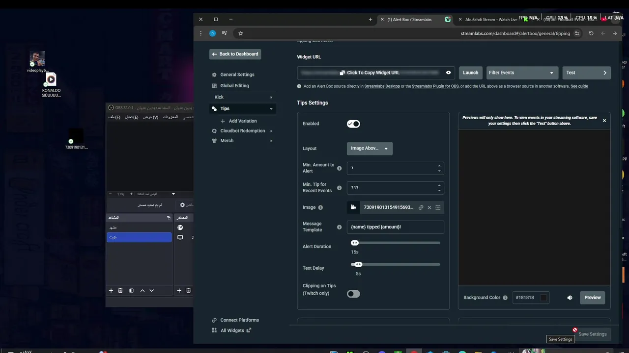Screen dimensions: 629x353
Task: Click the Background Color swatch
Action: pos(543,298)
